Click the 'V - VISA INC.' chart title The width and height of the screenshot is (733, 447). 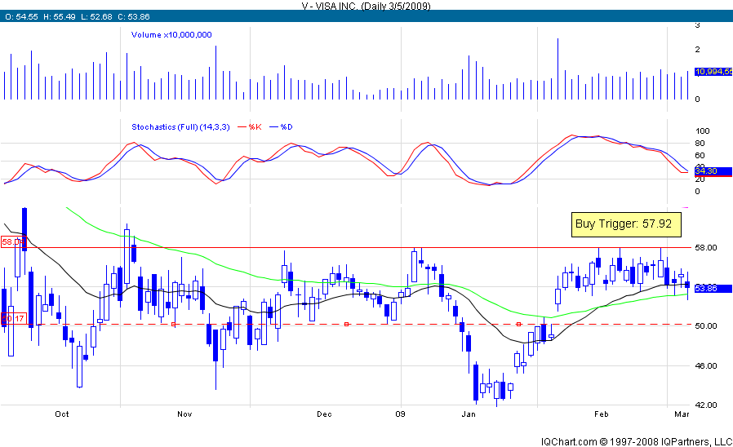(x=366, y=5)
